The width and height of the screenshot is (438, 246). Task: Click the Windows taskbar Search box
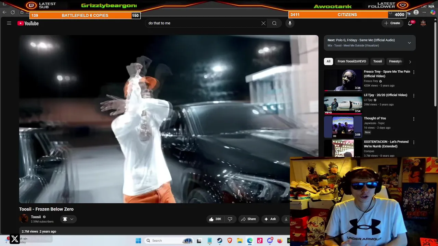coord(169,241)
